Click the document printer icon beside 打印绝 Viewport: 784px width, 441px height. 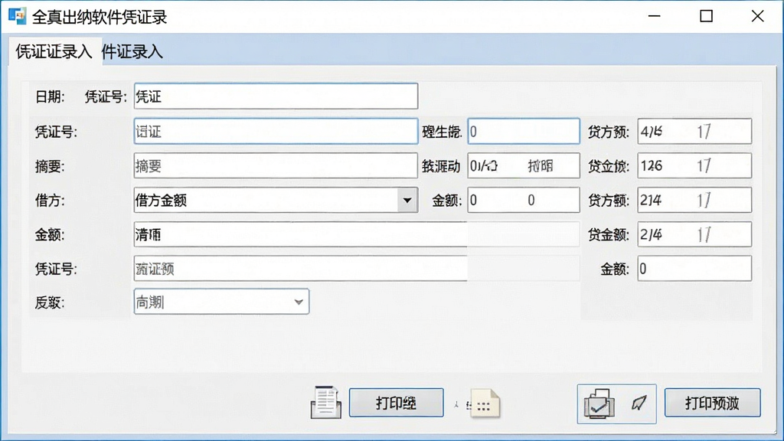click(x=326, y=402)
